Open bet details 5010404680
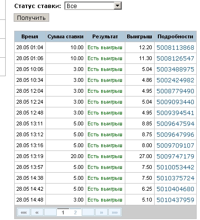The height and width of the screenshot is (220, 200). point(175,189)
